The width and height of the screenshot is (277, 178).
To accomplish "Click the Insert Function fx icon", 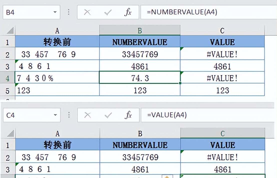I will coord(128,12).
